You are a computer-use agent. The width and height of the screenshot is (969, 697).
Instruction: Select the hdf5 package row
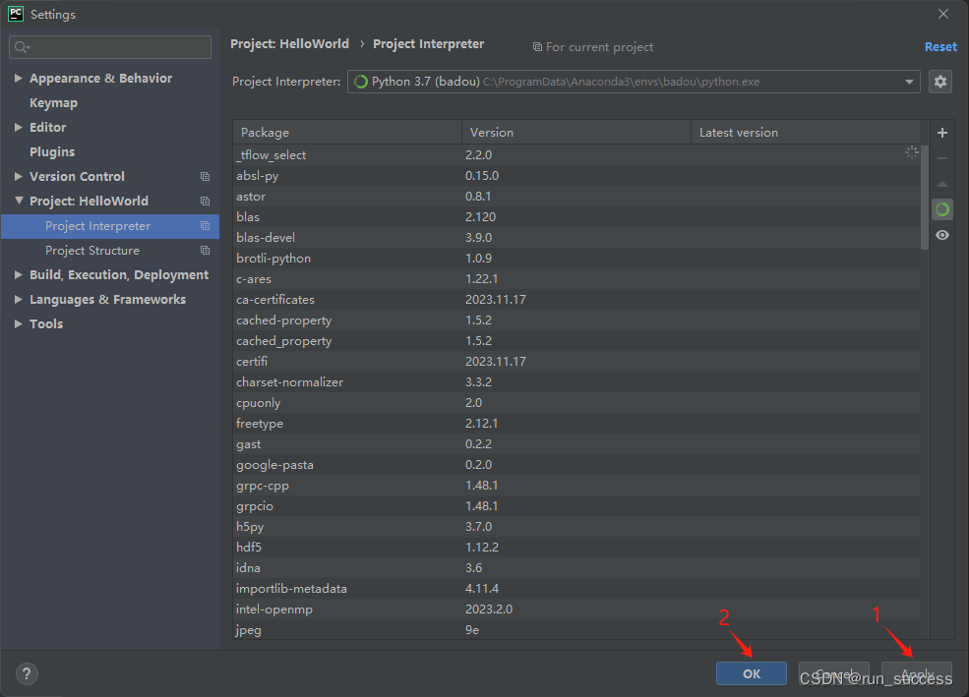click(575, 547)
